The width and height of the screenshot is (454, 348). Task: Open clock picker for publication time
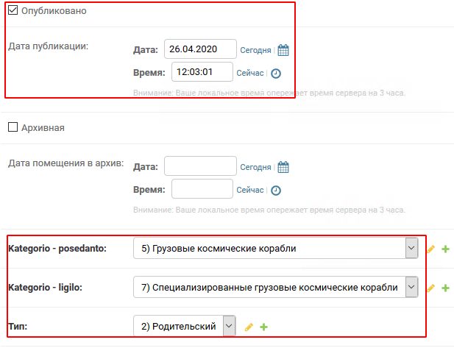pyautogui.click(x=276, y=74)
